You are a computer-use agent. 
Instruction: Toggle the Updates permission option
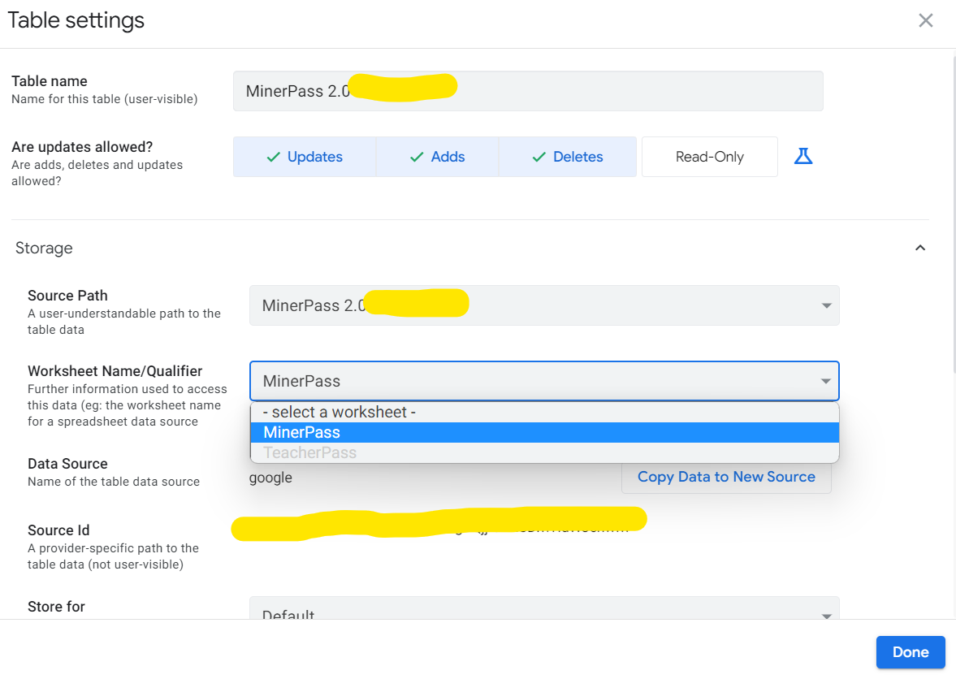tap(305, 157)
